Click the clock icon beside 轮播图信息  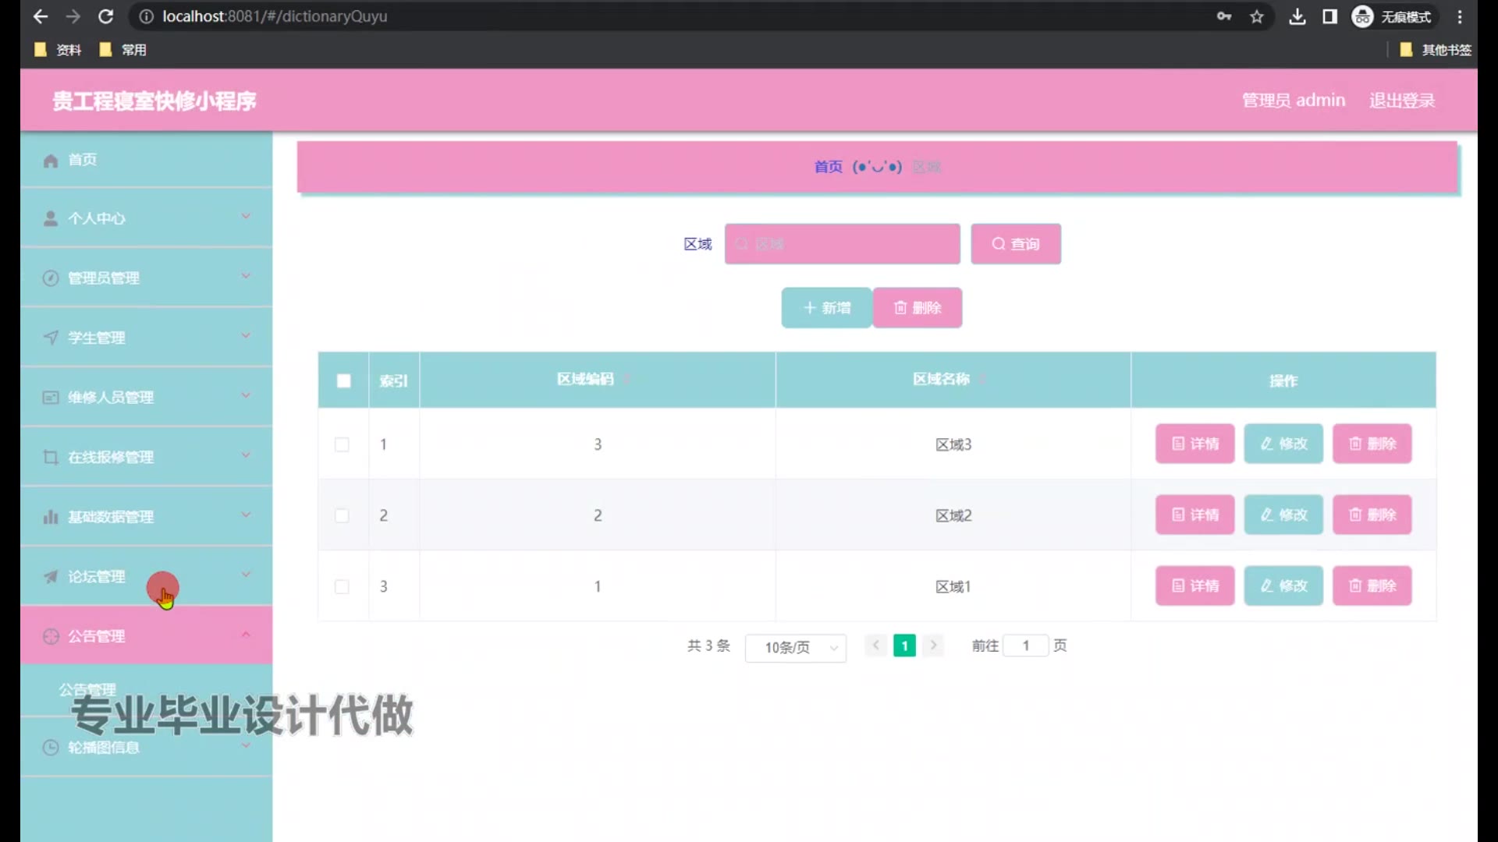point(51,748)
